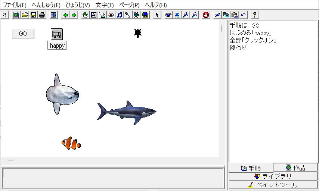Image resolution: width=319 pixels, height=191 pixels.
Task: Select the create turtle (hatch) tool
Action: click(x=85, y=15)
